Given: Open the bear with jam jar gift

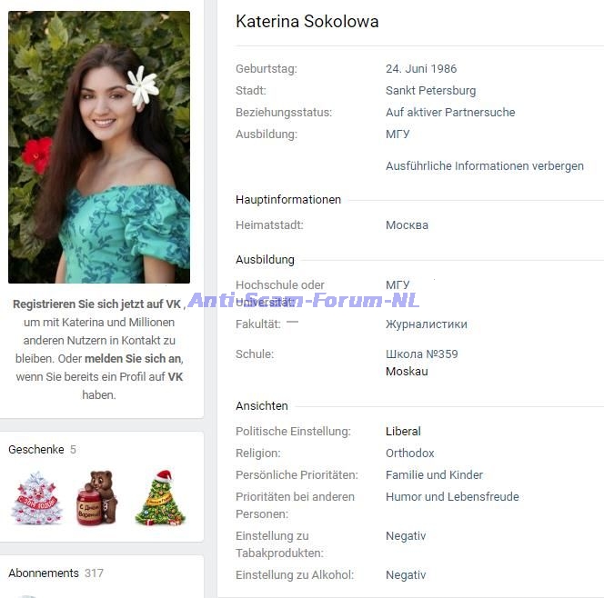Looking at the screenshot, I should pos(97,497).
